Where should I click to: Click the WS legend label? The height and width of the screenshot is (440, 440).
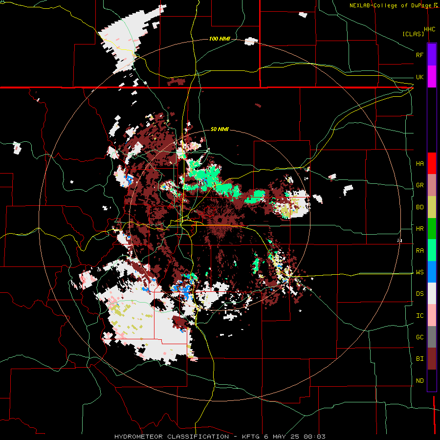click(419, 272)
